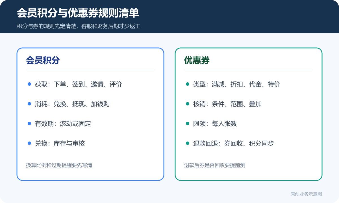This screenshot has width=339, height=203.
Task: Click the footer text 原创业务示意图
Action: 306,194
